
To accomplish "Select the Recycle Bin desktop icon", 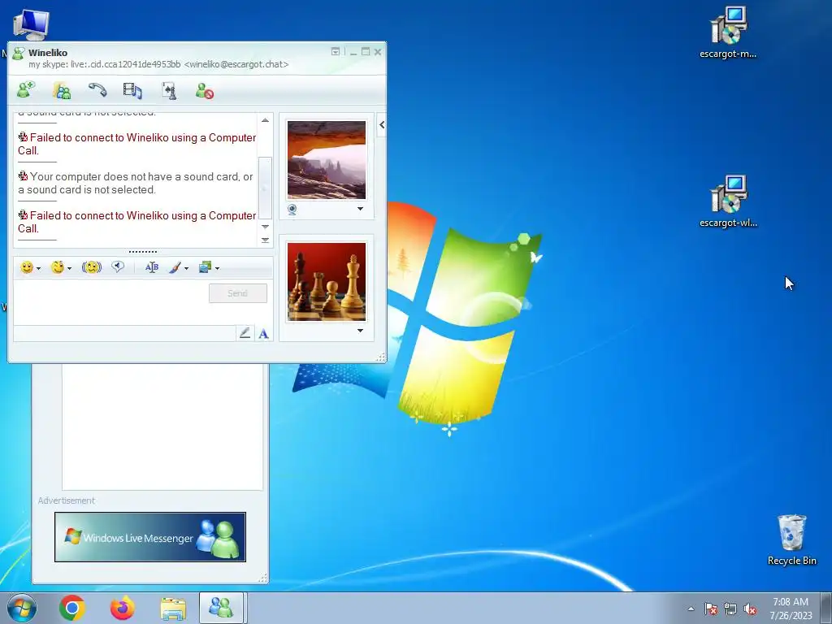I will point(791,539).
